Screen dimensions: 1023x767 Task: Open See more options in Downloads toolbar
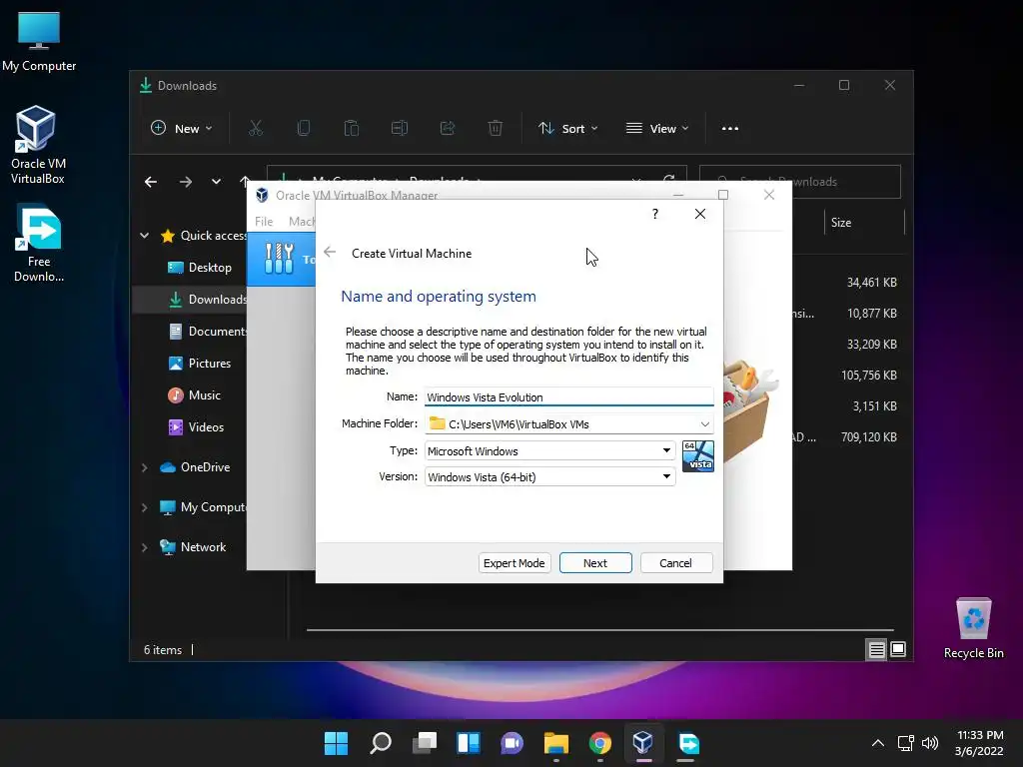pos(730,129)
